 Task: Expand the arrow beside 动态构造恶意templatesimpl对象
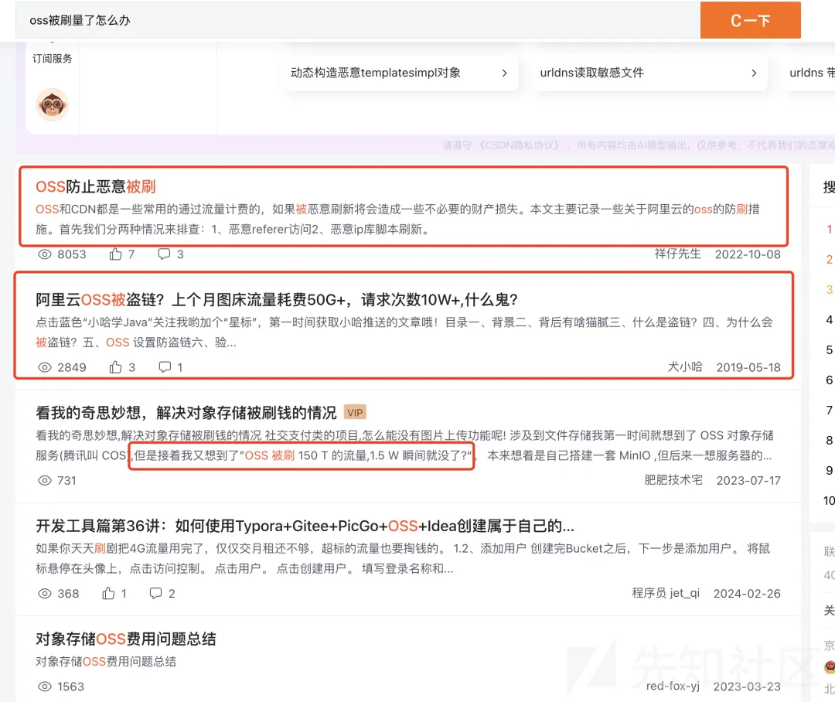coord(504,73)
